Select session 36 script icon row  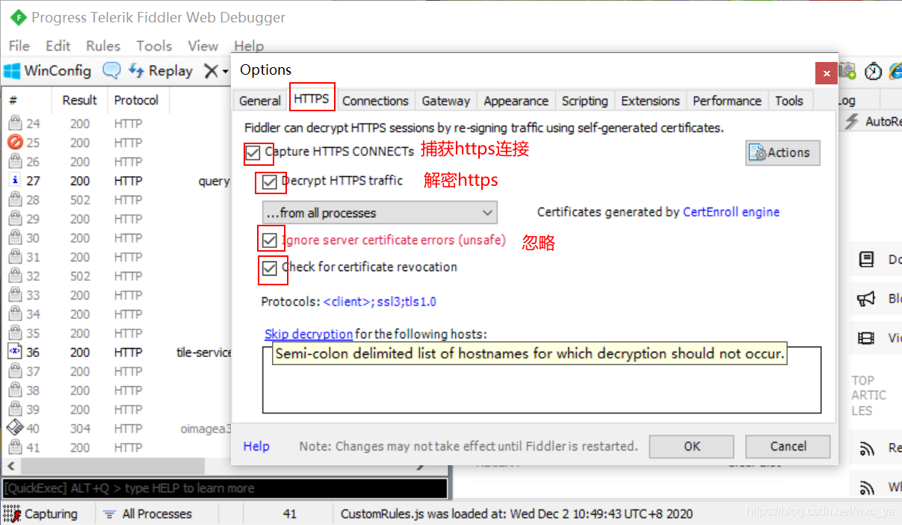point(15,352)
